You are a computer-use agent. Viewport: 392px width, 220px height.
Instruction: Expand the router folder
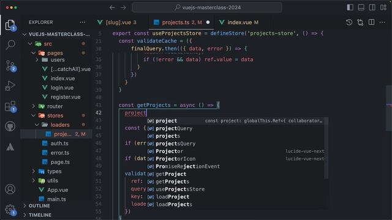click(x=34, y=106)
